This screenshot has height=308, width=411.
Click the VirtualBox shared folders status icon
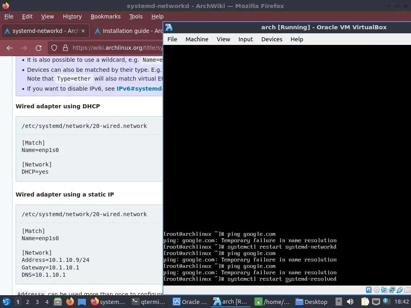click(407, 290)
